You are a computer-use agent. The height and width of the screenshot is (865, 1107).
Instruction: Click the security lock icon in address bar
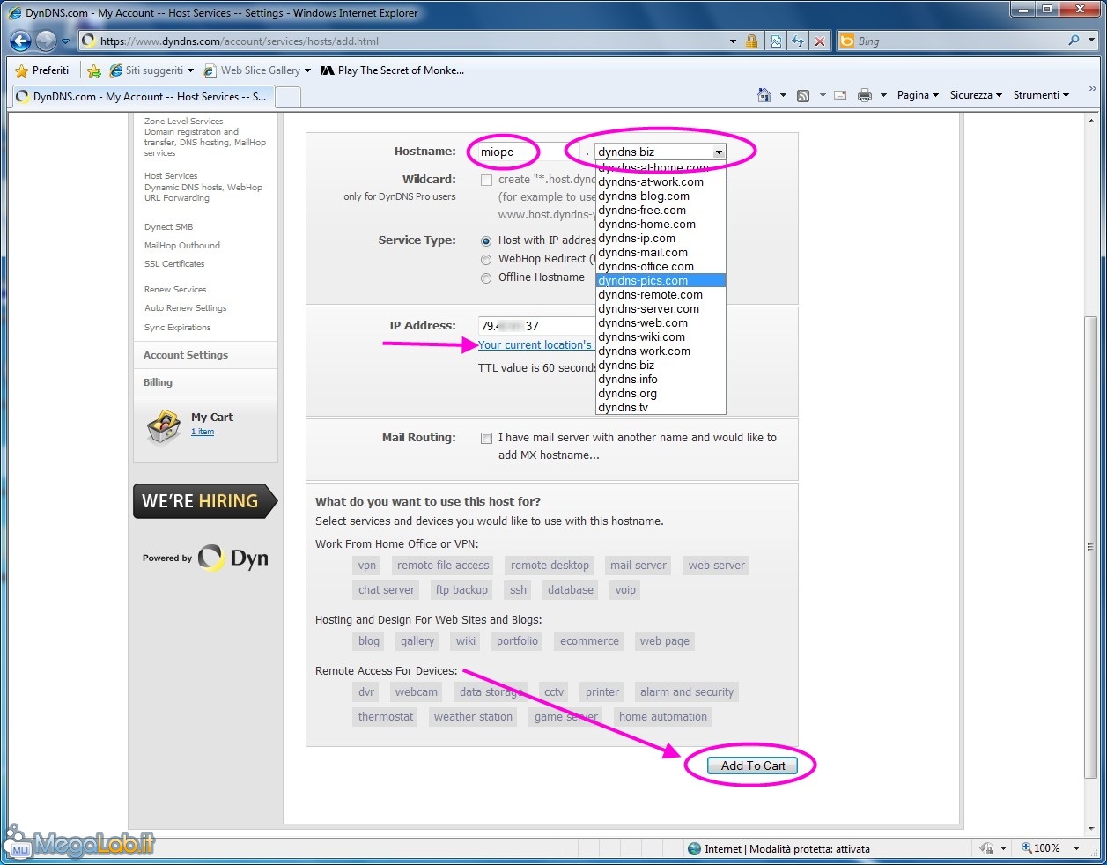751,41
